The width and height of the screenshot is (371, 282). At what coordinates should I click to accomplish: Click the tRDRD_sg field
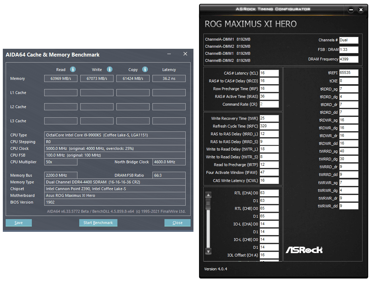[349, 89]
